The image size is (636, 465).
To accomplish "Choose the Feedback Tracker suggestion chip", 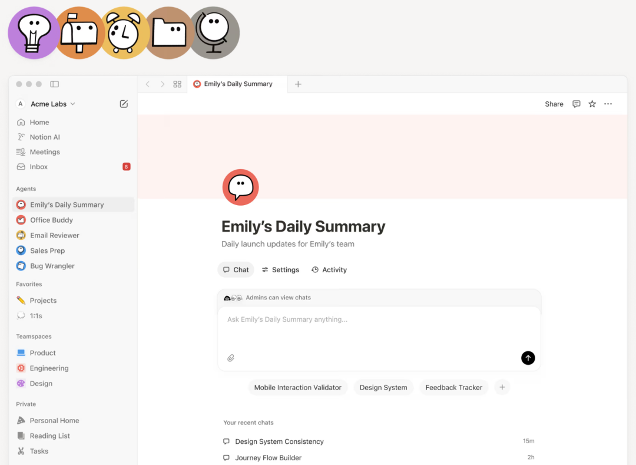I will (x=454, y=388).
